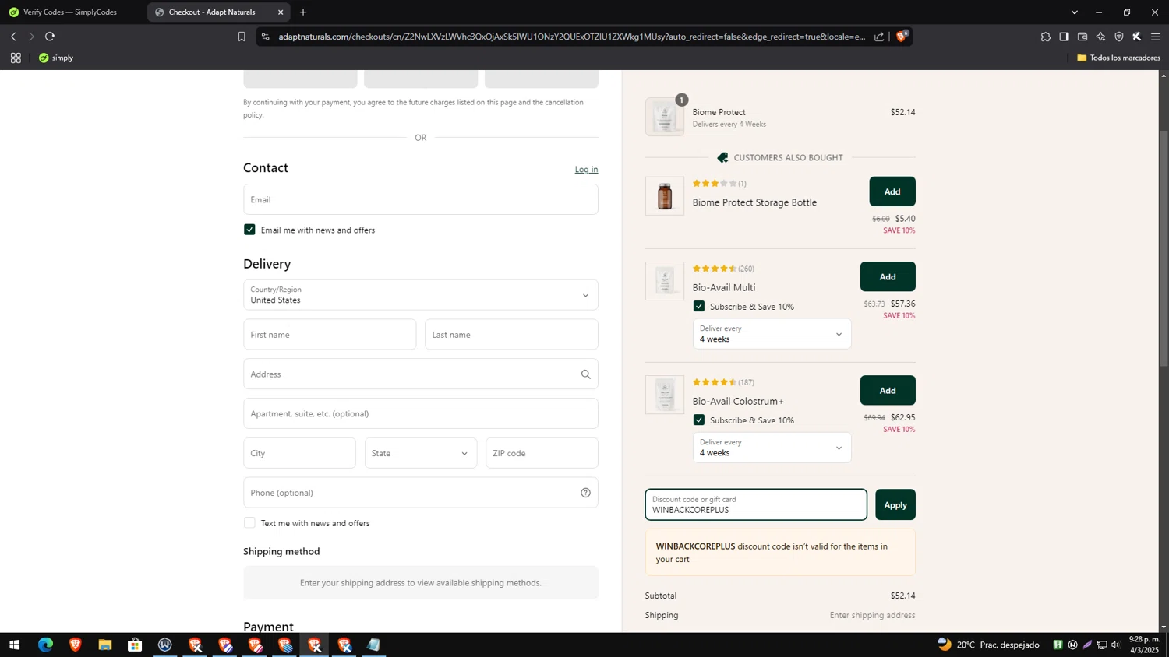
Task: Focus the Email input field
Action: pyautogui.click(x=421, y=199)
